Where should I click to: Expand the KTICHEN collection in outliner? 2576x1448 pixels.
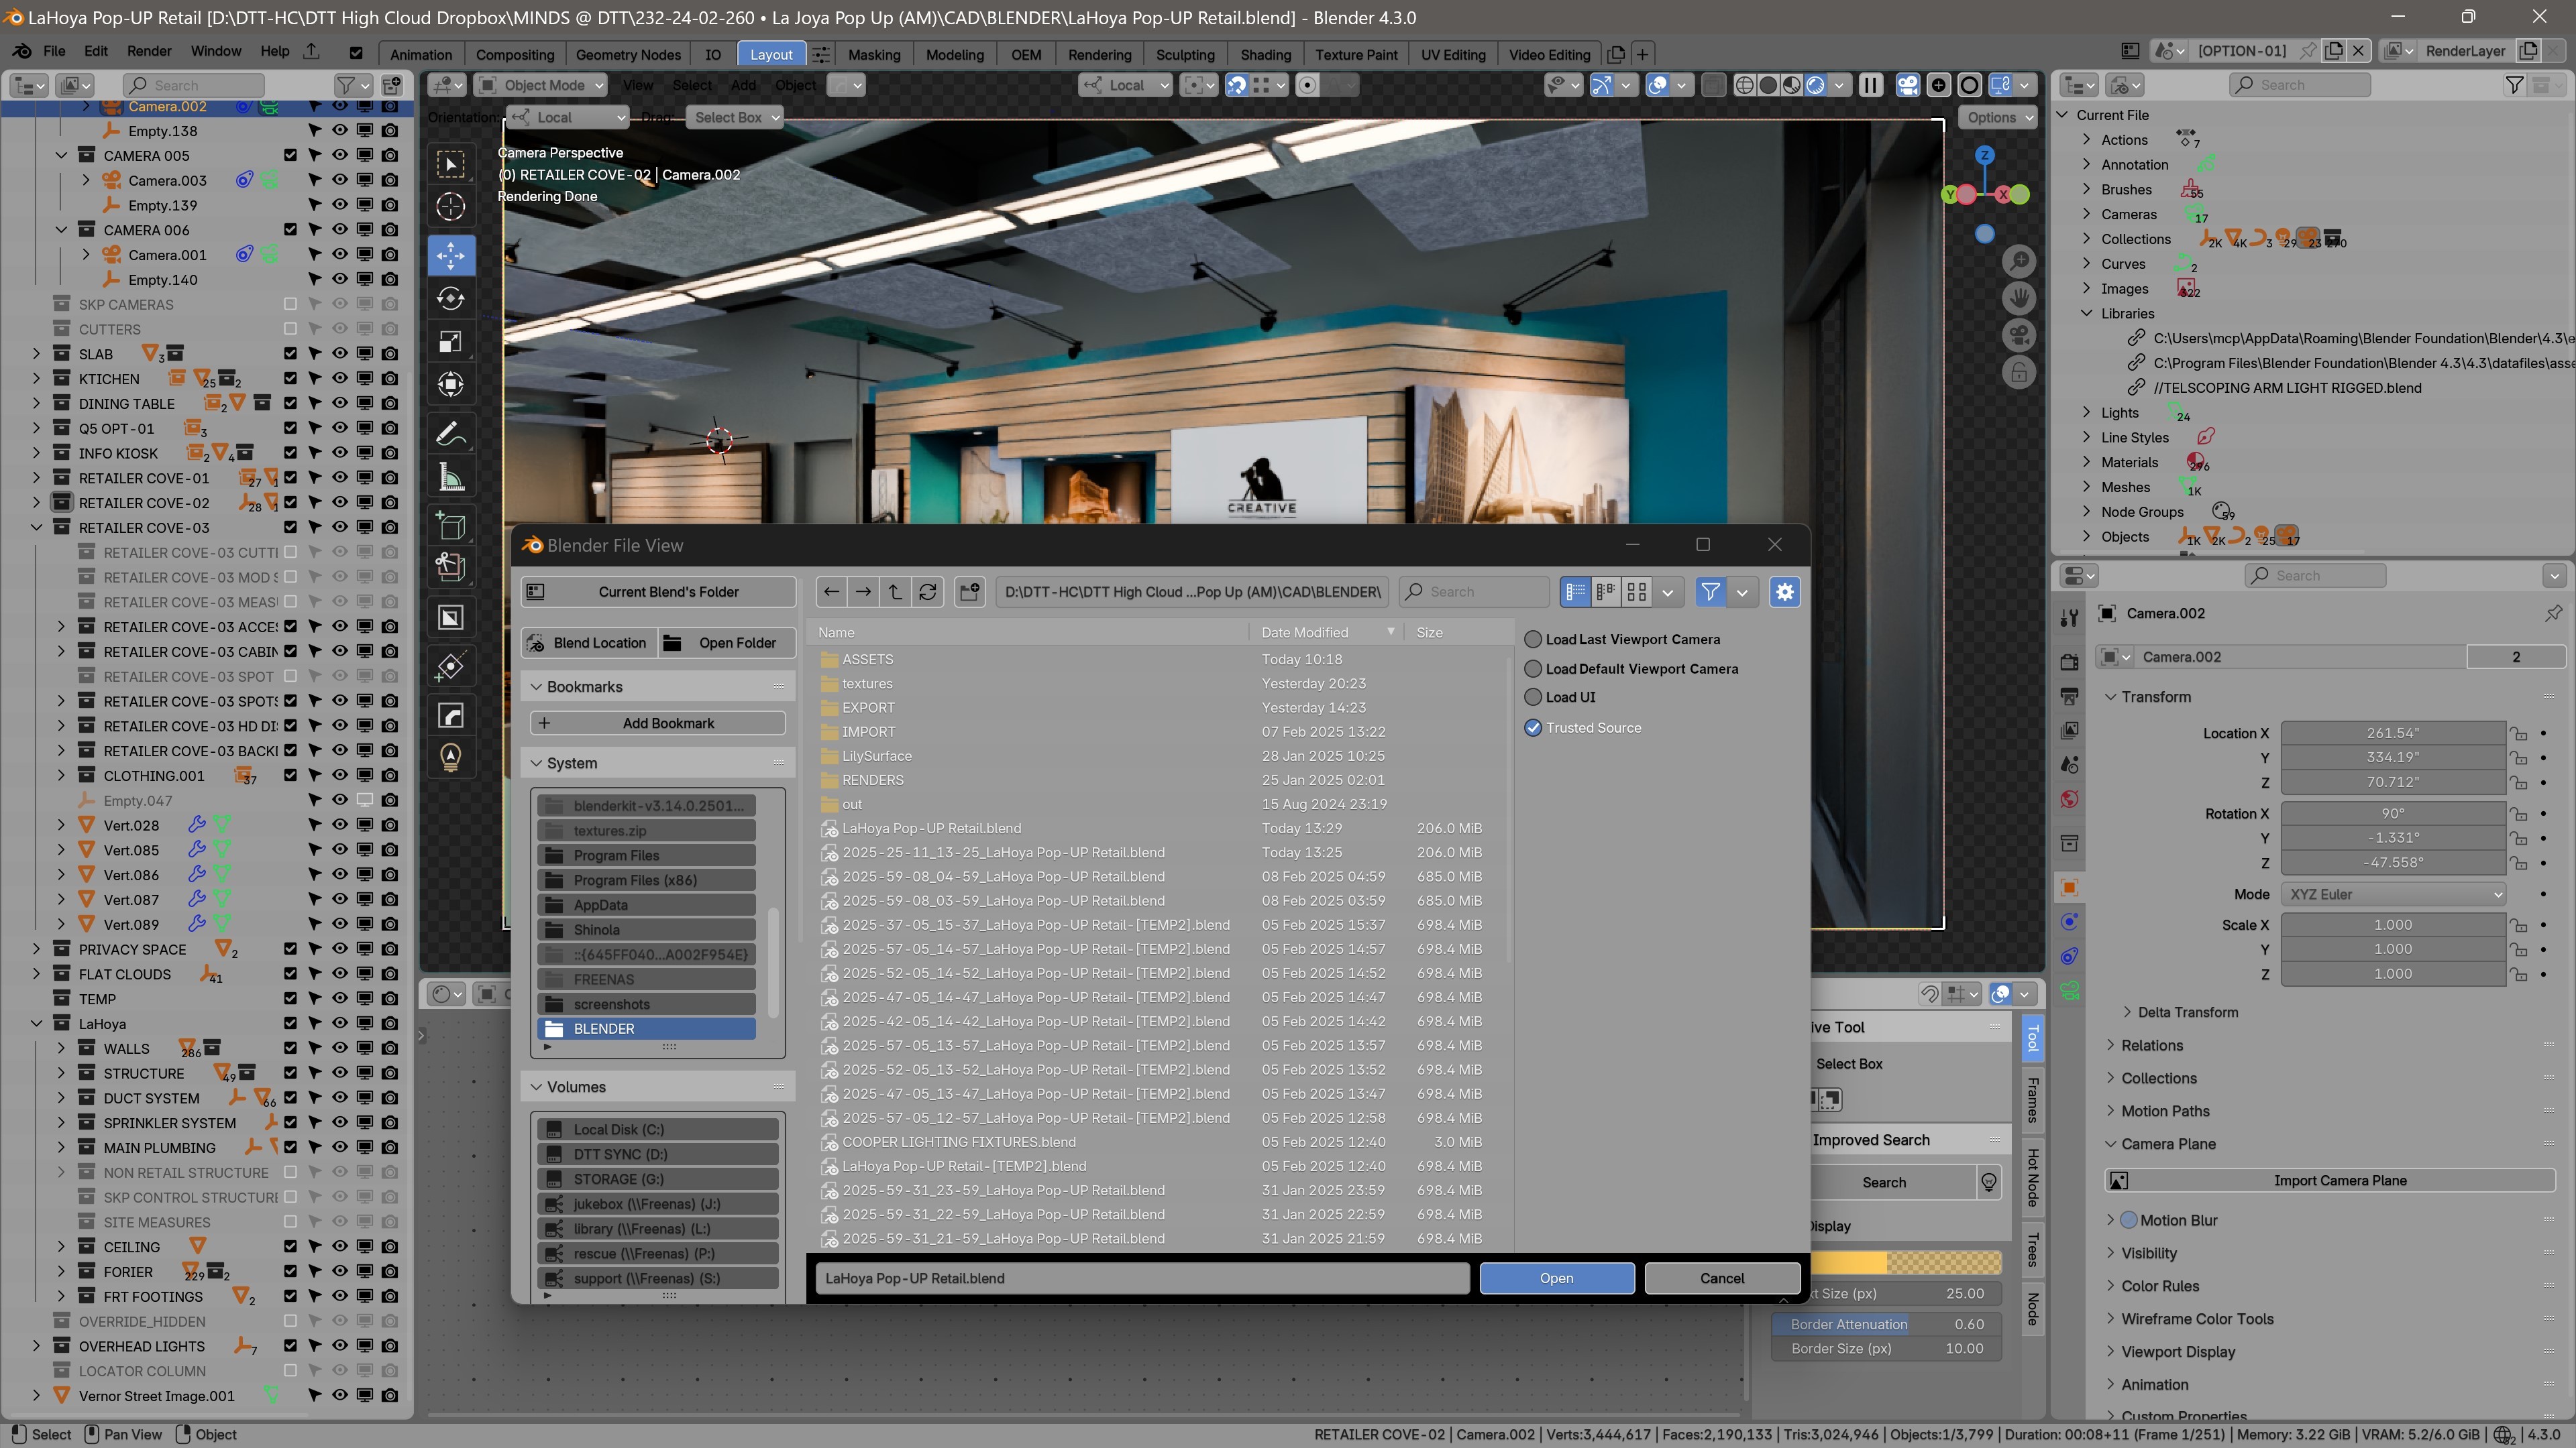tap(37, 379)
